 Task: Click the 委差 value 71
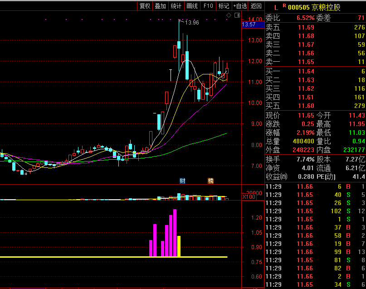361,18
